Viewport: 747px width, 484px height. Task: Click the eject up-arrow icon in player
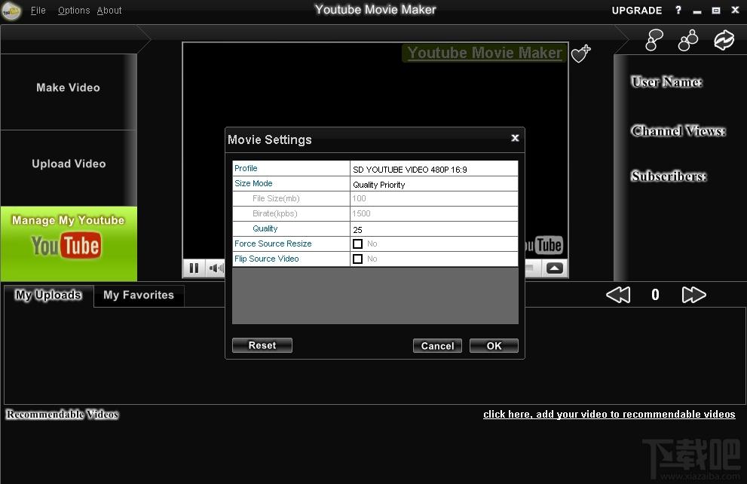[554, 268]
